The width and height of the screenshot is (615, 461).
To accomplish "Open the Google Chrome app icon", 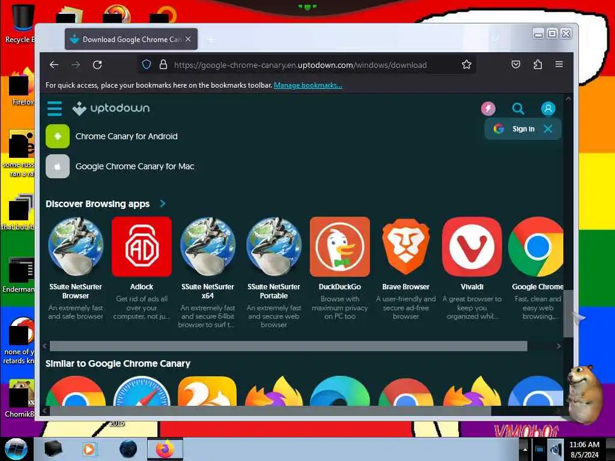I will pos(536,247).
